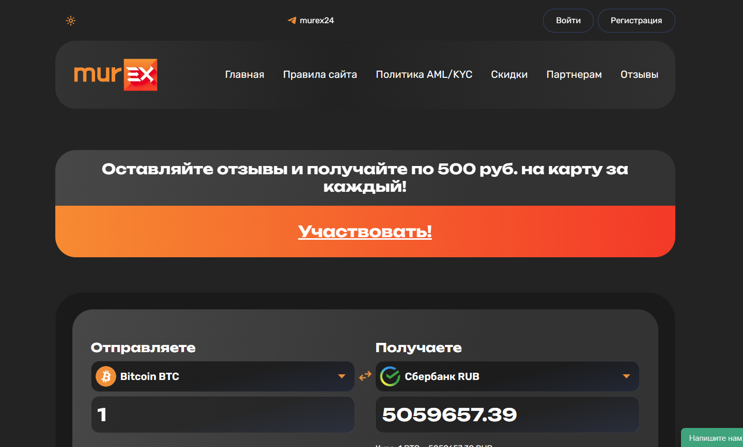Viewport: 743px width, 447px height.
Task: Open Политика AML/KYC page
Action: coord(424,75)
